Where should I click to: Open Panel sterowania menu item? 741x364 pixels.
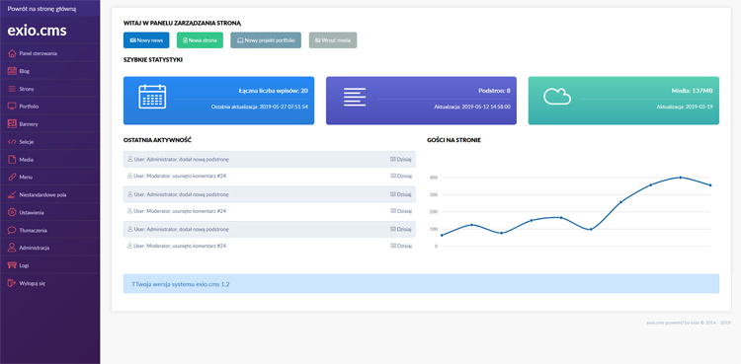tap(49, 53)
